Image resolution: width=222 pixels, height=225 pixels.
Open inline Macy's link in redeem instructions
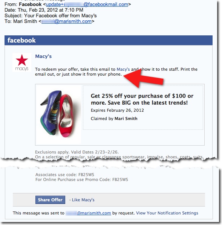[x=123, y=69]
